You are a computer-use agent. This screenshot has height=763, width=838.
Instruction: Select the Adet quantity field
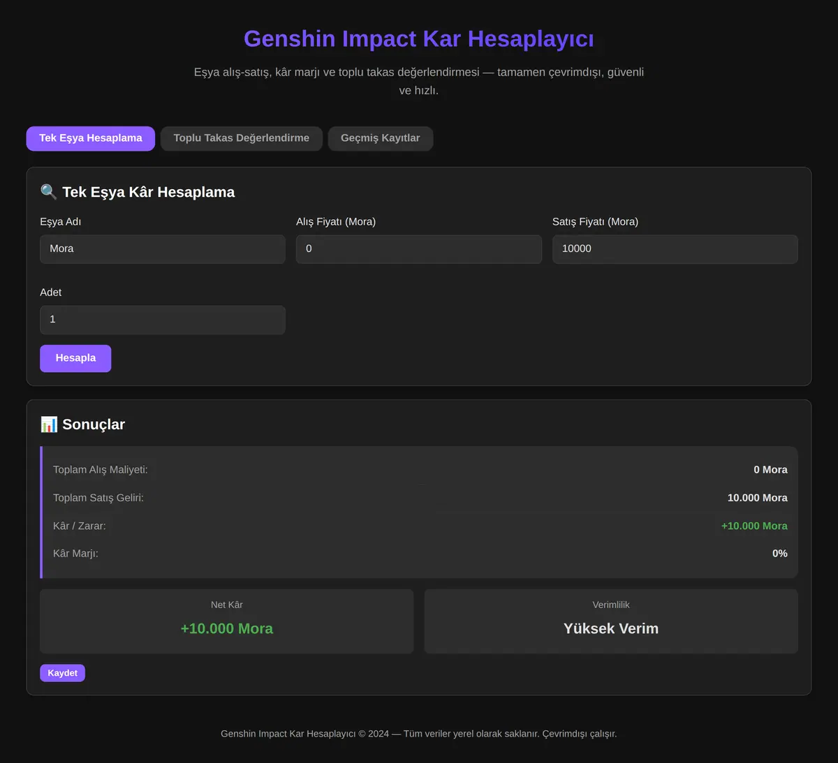click(x=163, y=320)
